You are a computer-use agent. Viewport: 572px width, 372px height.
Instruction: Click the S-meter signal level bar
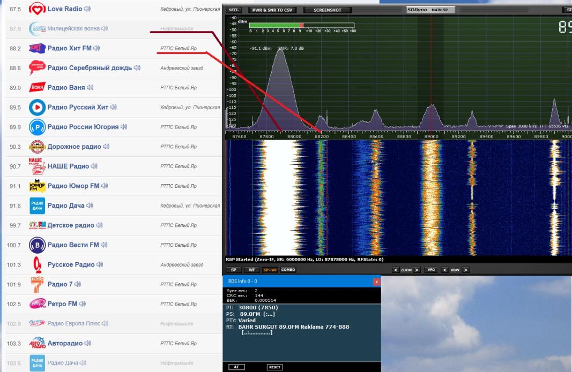click(302, 25)
